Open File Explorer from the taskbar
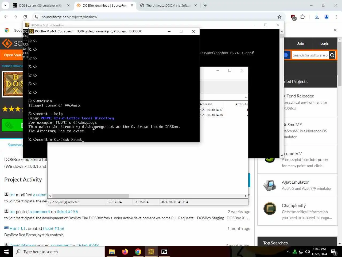 coord(112,252)
